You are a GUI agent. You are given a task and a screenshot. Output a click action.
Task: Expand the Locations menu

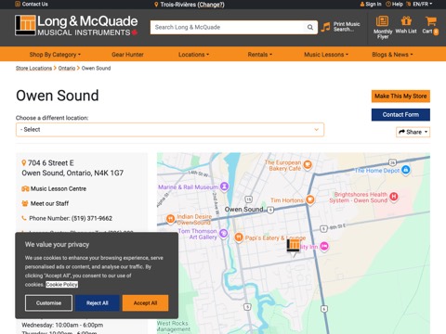[x=193, y=55]
